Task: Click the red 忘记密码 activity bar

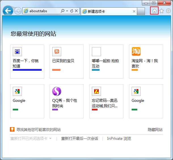Action: [x=95, y=110]
